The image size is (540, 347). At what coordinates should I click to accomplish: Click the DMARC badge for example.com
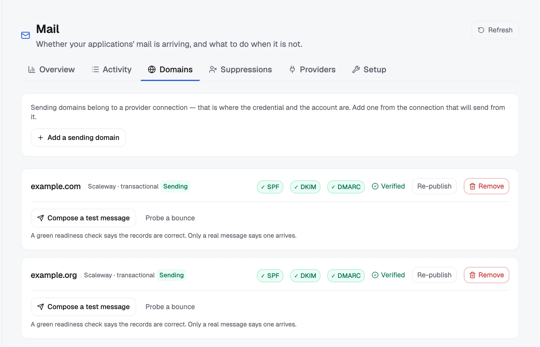(346, 187)
